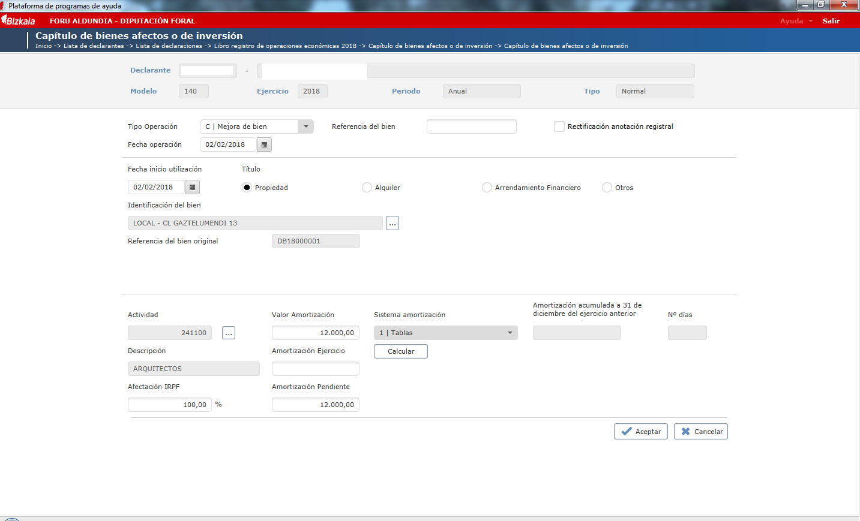Open Libro registro de operaciones económicas 2018 breadcrumb

pyautogui.click(x=285, y=46)
